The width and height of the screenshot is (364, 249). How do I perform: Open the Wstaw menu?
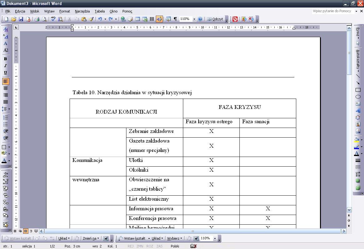pyautogui.click(x=49, y=11)
